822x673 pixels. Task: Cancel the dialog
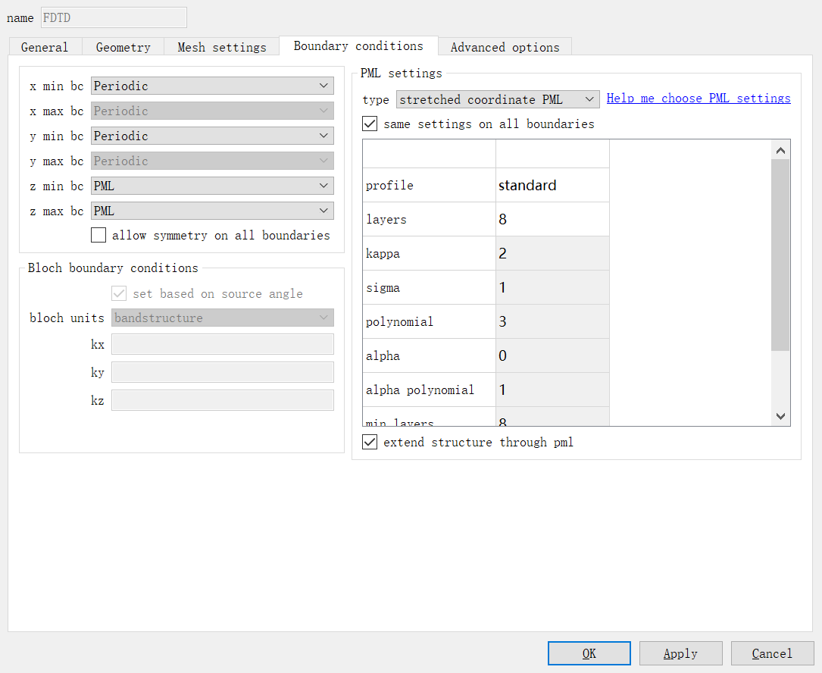coord(772,653)
